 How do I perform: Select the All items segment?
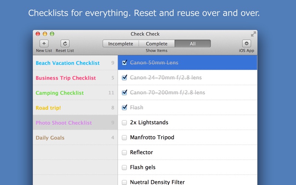pyautogui.click(x=192, y=44)
